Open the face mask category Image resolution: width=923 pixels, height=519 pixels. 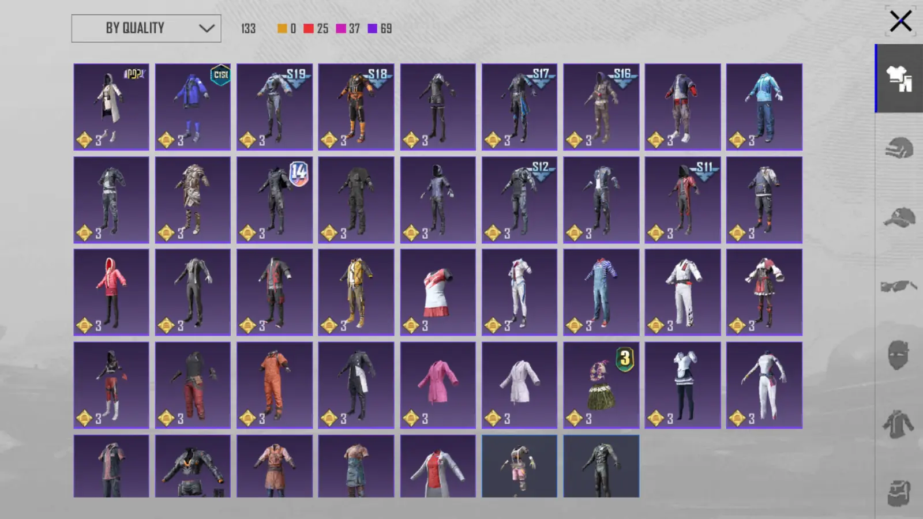coord(899,355)
